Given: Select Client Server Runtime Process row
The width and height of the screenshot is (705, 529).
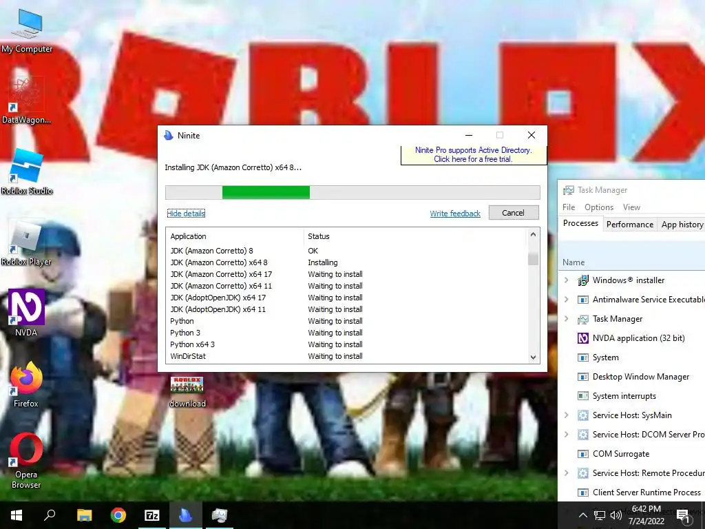Looking at the screenshot, I should click(632, 492).
